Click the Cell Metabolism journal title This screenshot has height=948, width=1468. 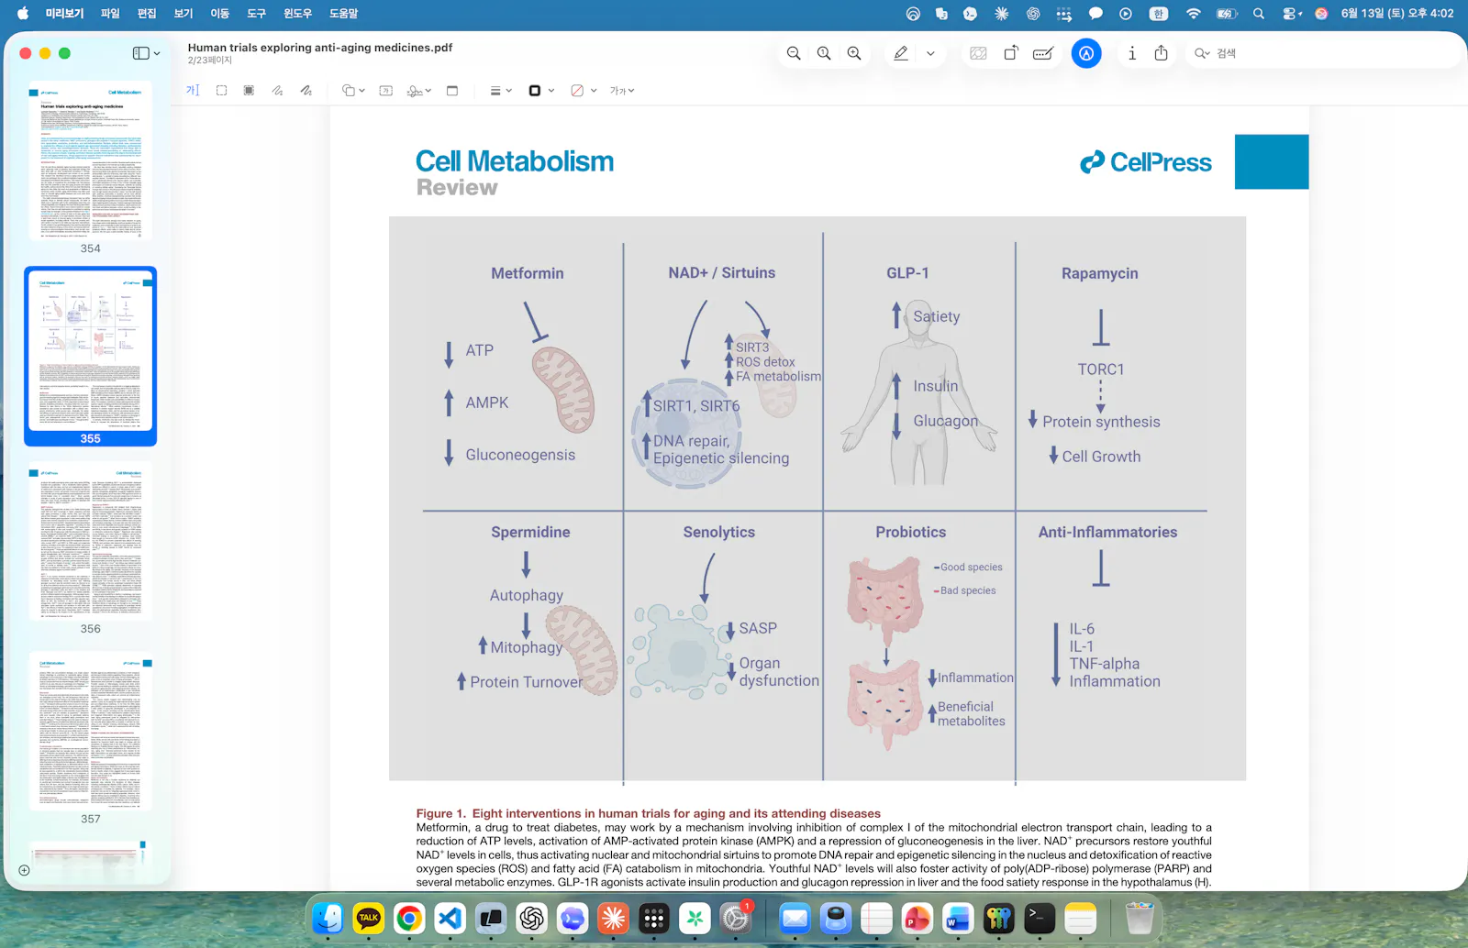(x=515, y=161)
